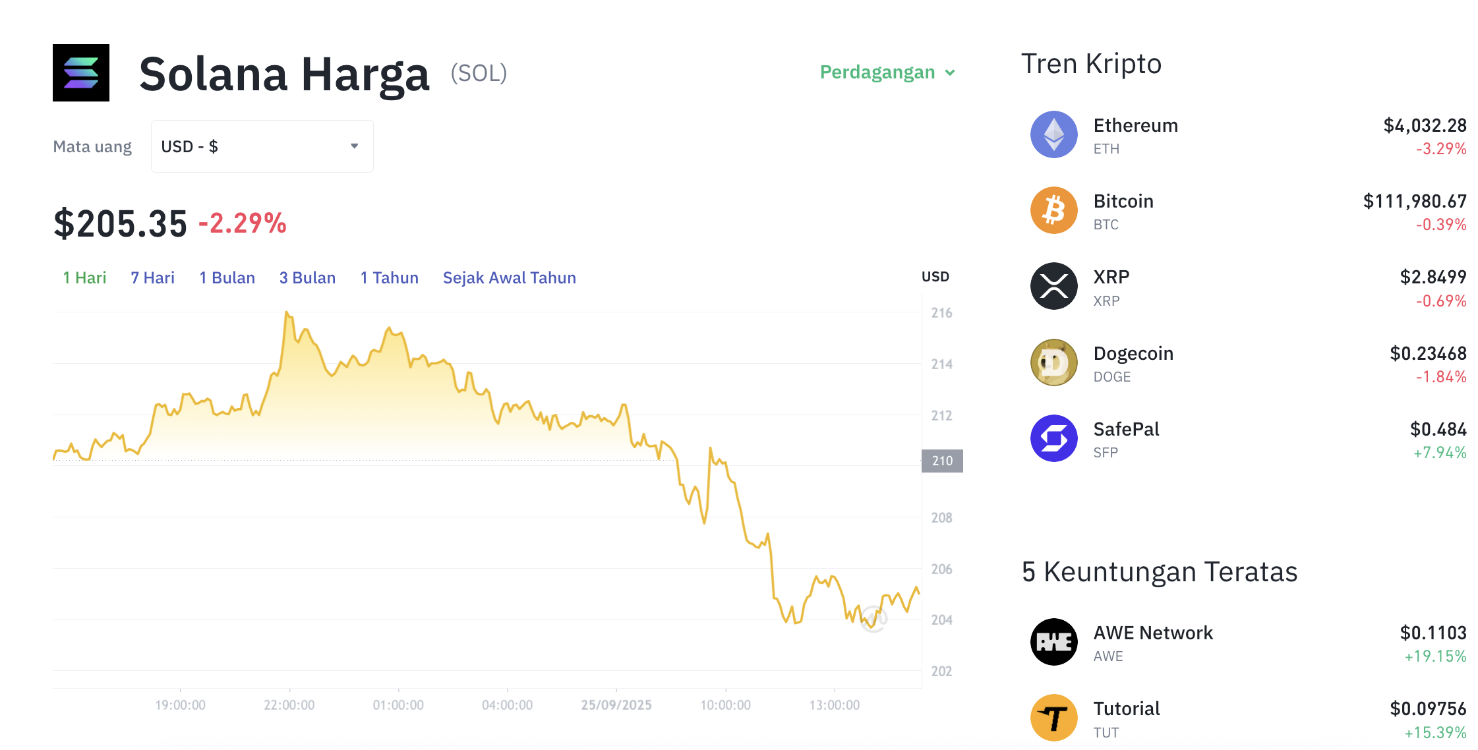Click the AWE Network coin icon
1478x750 pixels.
tap(1053, 641)
